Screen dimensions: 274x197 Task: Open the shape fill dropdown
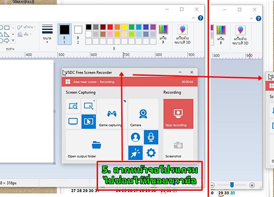tap(25, 34)
